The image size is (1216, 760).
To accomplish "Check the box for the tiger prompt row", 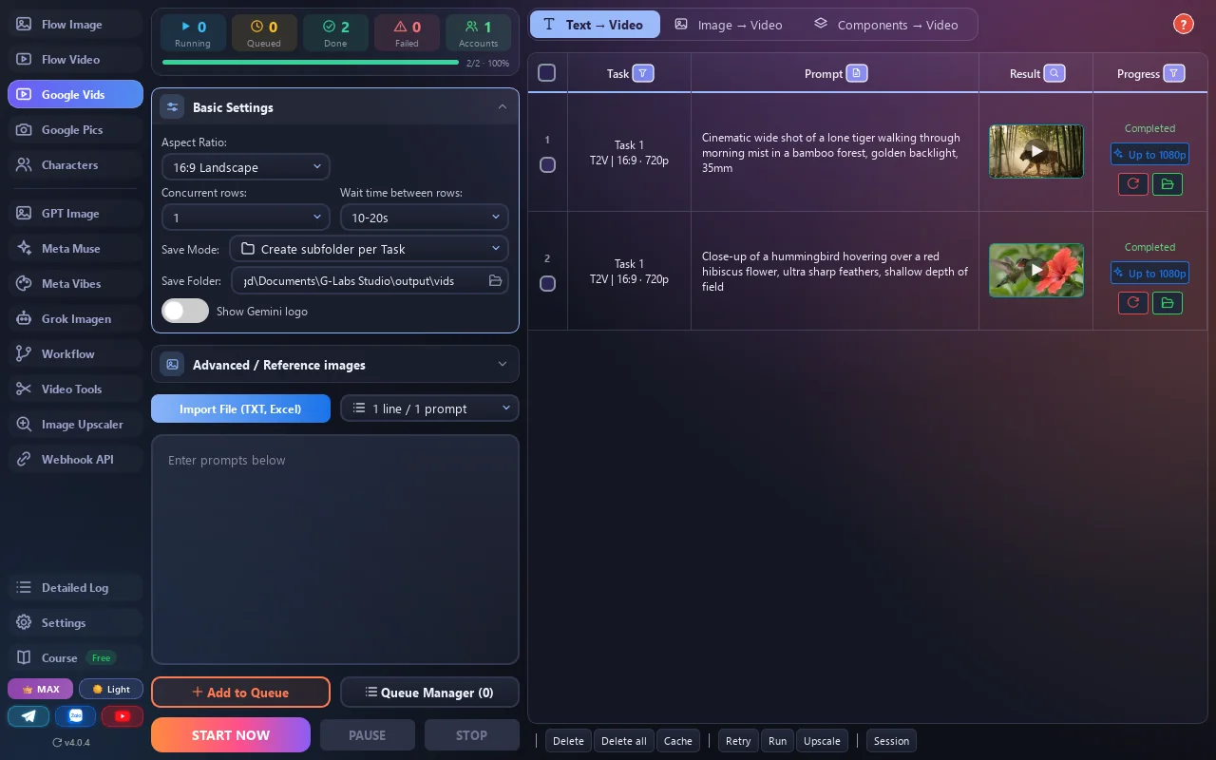I will point(547,164).
